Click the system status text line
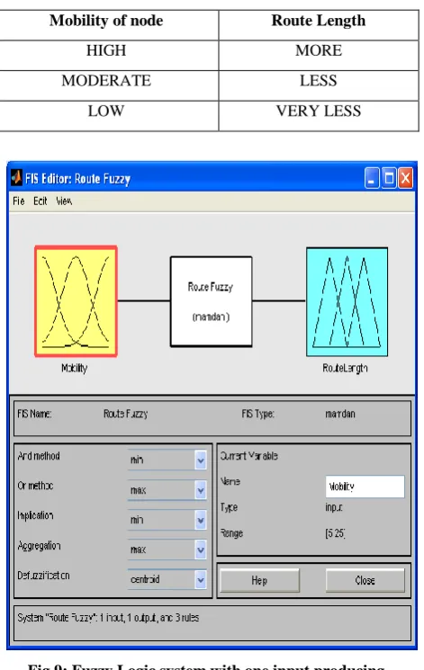Image resolution: width=424 pixels, height=670 pixels. (x=108, y=618)
